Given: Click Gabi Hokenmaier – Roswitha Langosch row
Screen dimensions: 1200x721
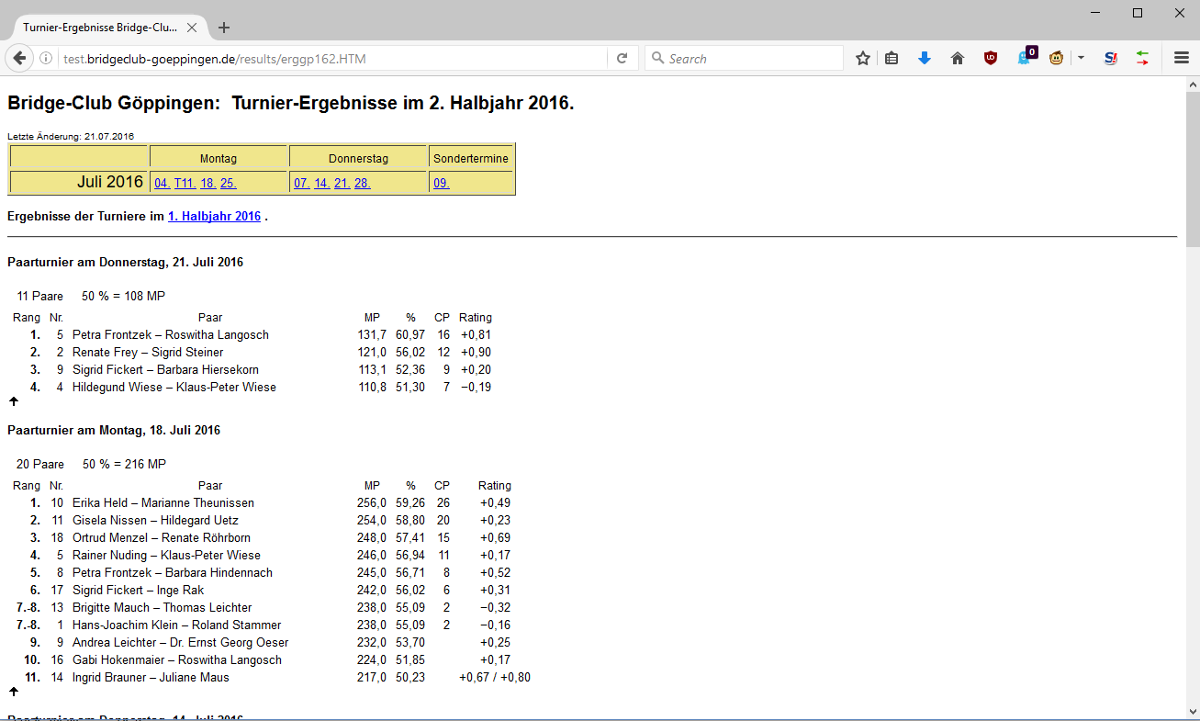Looking at the screenshot, I should click(x=271, y=659).
